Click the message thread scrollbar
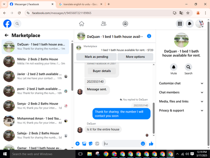210x158 pixels. point(154,118)
